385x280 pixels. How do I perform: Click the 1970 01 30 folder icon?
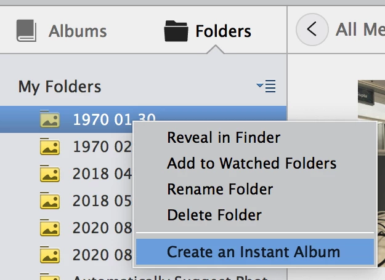[50, 119]
